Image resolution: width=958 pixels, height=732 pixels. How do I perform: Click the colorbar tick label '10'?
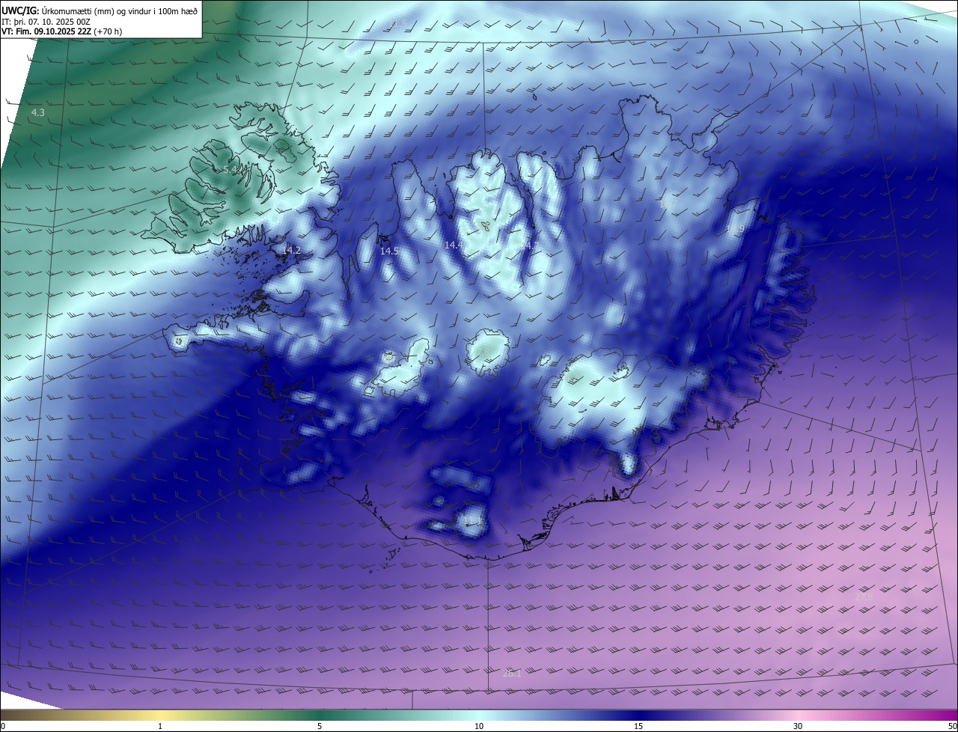(479, 726)
